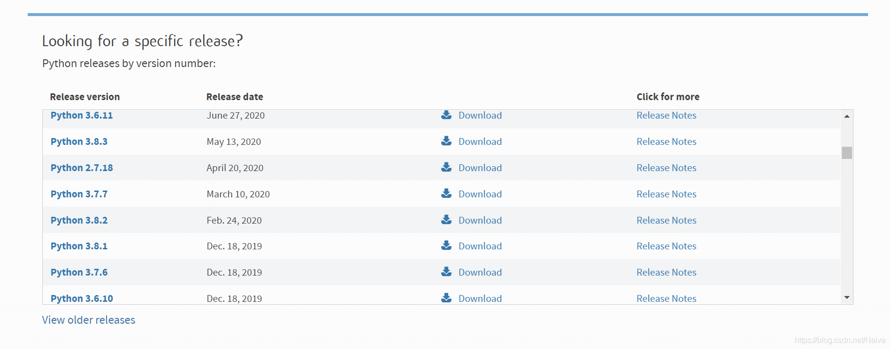
Task: View Release Notes for Python 3.7.7
Action: coord(666,194)
